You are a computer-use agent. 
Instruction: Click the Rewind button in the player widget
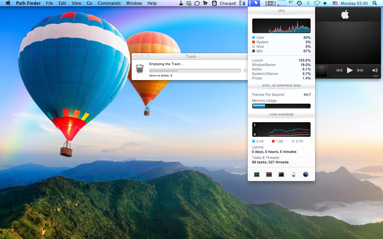point(339,71)
